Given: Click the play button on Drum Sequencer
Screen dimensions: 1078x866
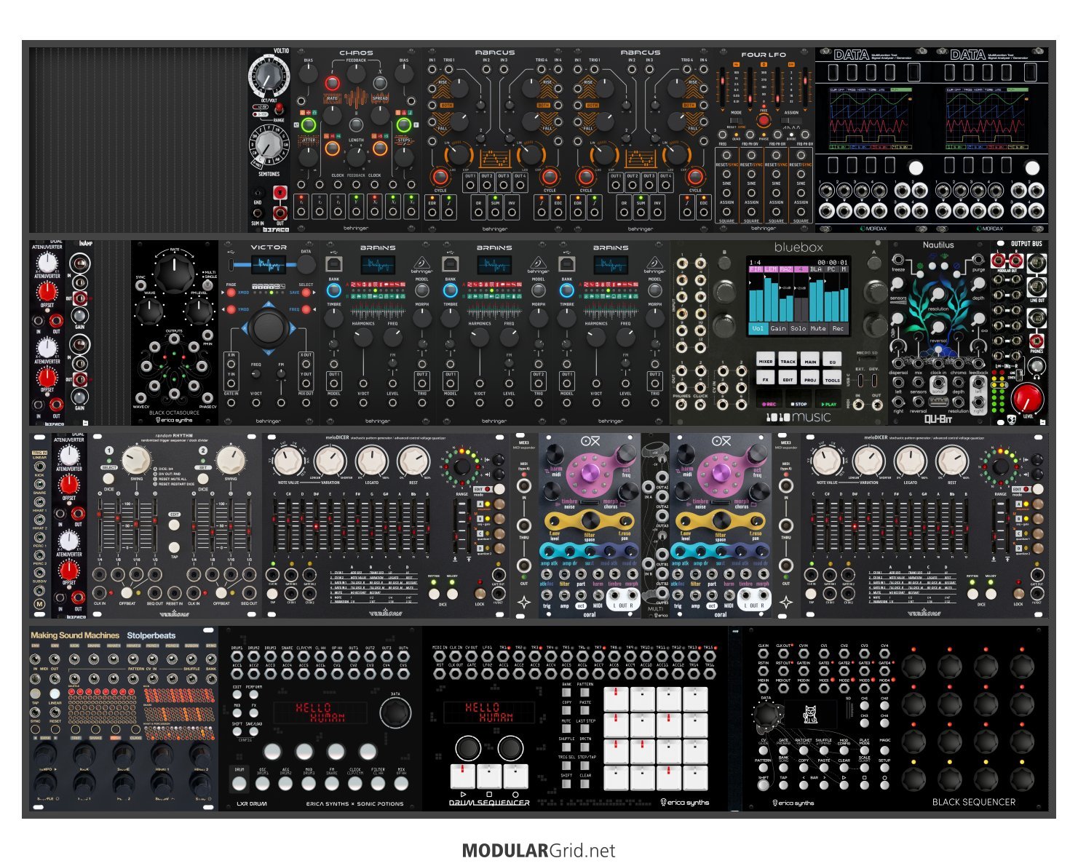Looking at the screenshot, I should pyautogui.click(x=463, y=776).
